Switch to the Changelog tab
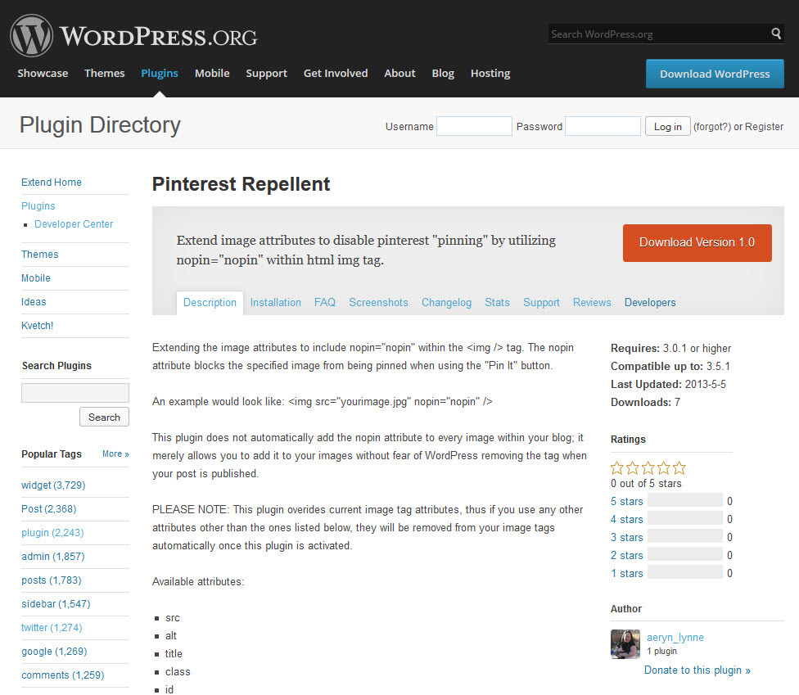799x695 pixels. click(x=446, y=303)
